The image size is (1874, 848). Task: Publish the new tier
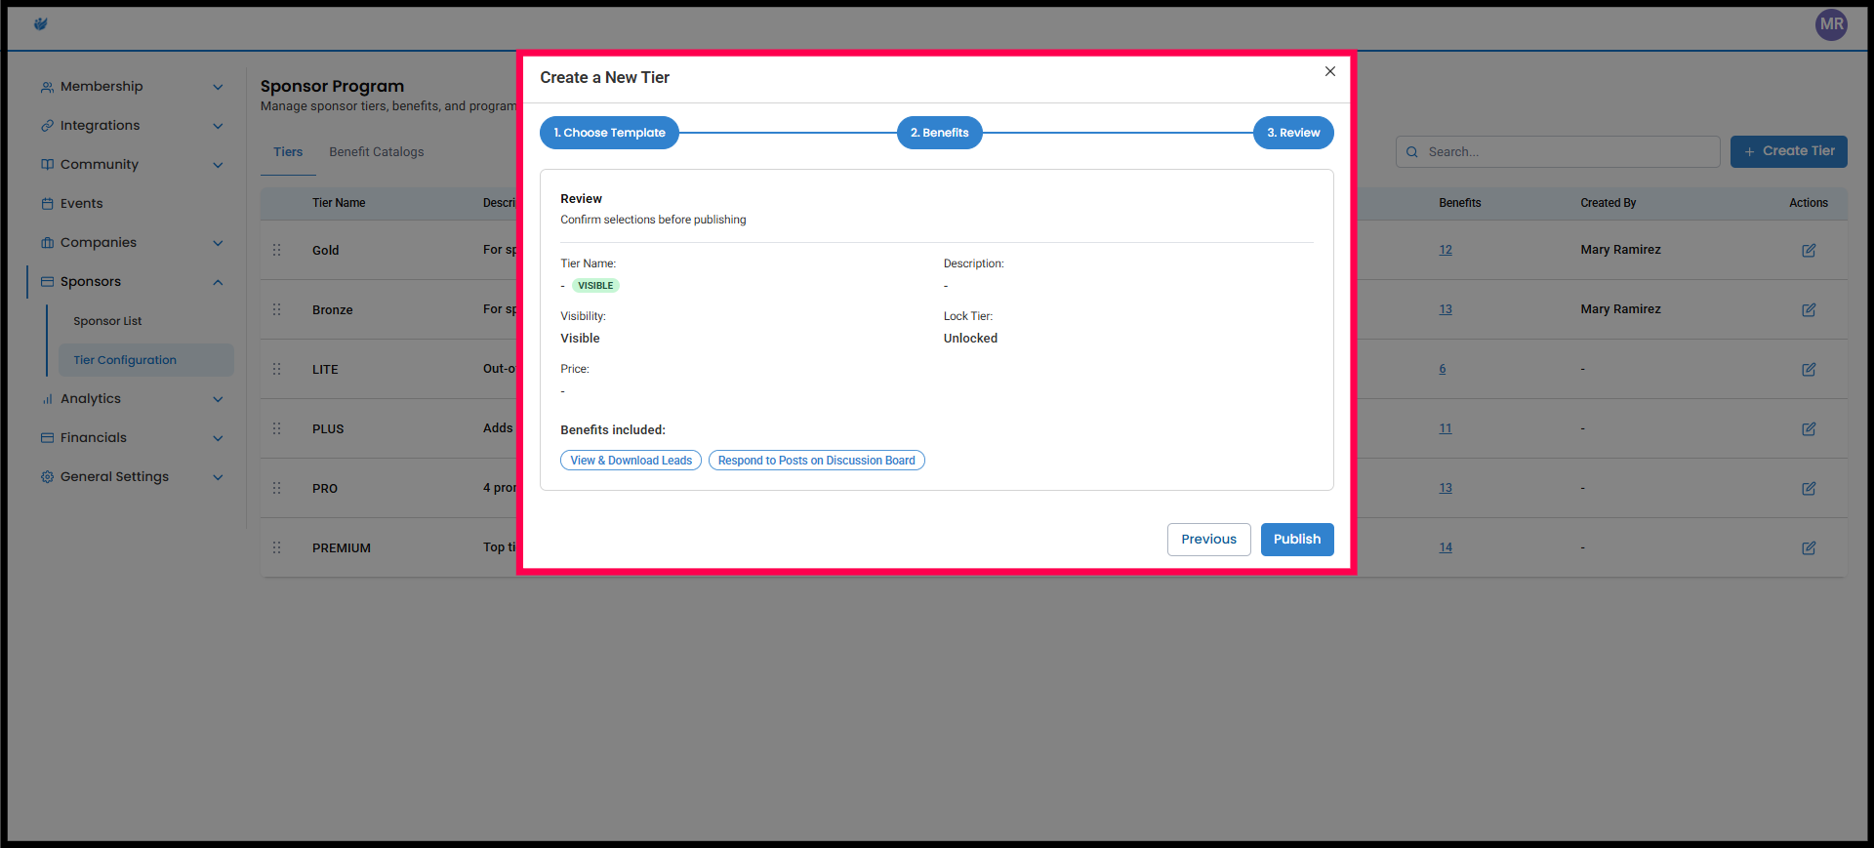1296,540
